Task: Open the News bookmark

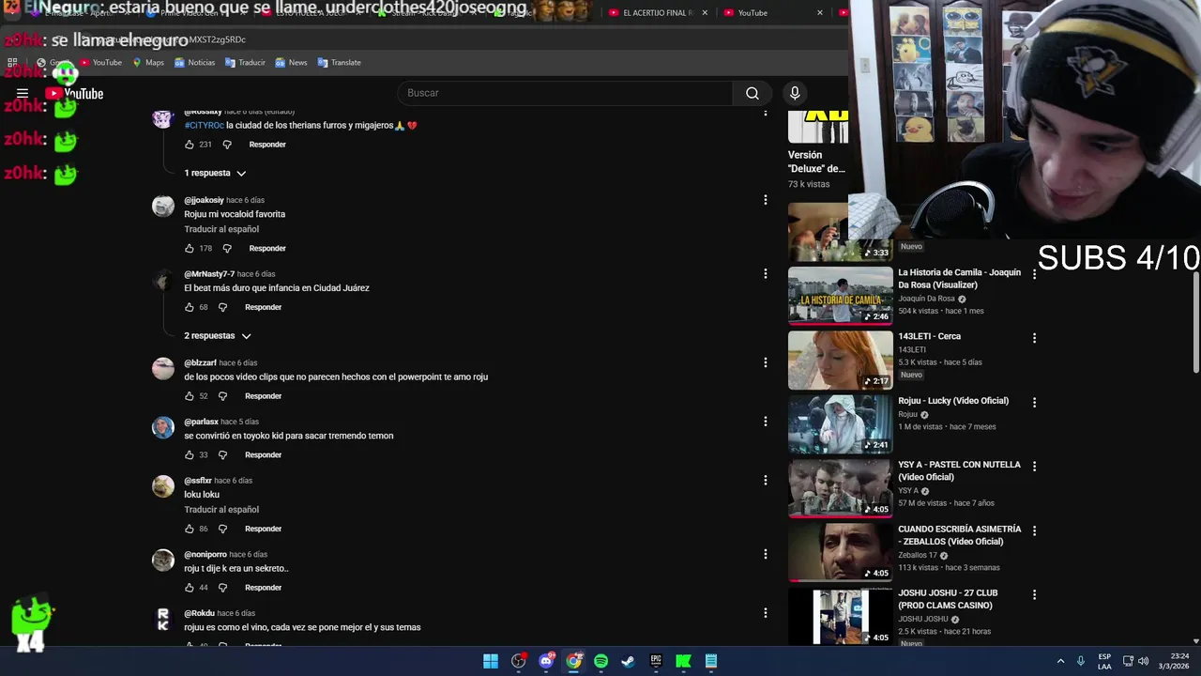Action: click(291, 63)
